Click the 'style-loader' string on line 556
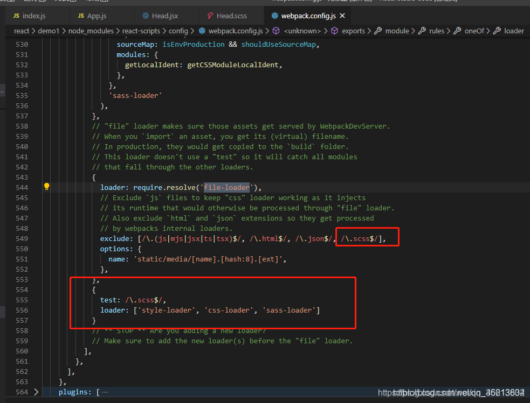 point(166,310)
